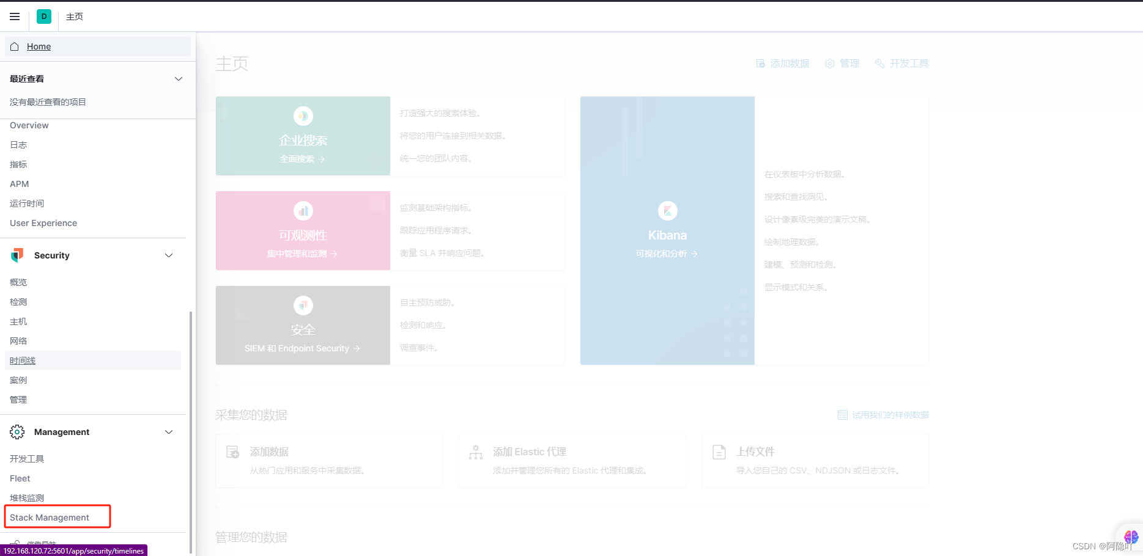This screenshot has width=1143, height=556.
Task: Open SIEM 和 Endpoint Security link
Action: pyautogui.click(x=302, y=348)
